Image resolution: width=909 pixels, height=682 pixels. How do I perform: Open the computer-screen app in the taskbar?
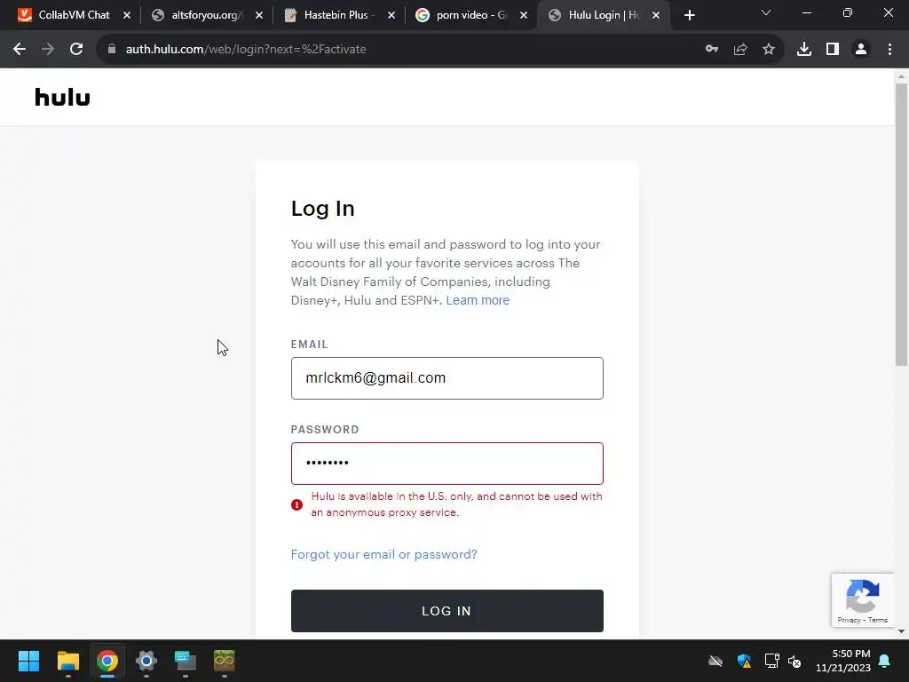[x=186, y=661]
